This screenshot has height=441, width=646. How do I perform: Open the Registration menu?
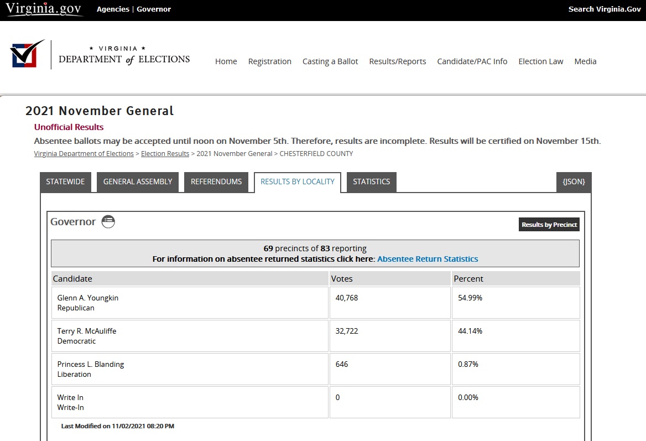point(269,61)
